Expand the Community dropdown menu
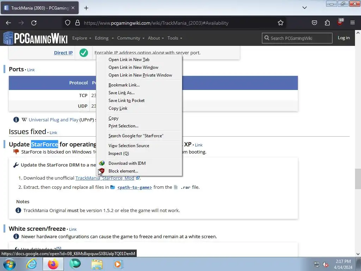361x271 pixels. point(131,38)
